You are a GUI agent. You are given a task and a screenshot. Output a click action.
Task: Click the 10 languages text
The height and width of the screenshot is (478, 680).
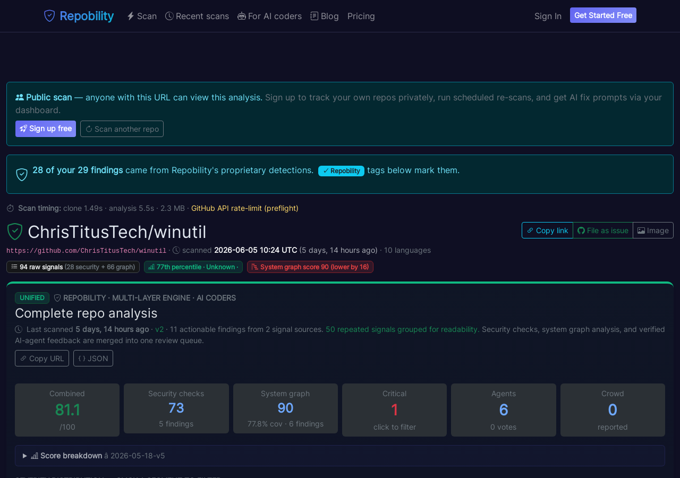pos(407,250)
